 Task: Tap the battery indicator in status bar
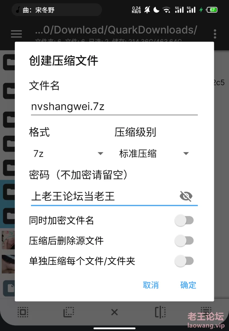pyautogui.click(x=212, y=10)
